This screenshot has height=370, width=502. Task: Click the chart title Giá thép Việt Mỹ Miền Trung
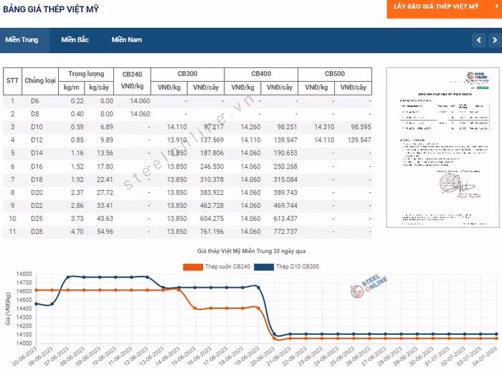(x=252, y=252)
